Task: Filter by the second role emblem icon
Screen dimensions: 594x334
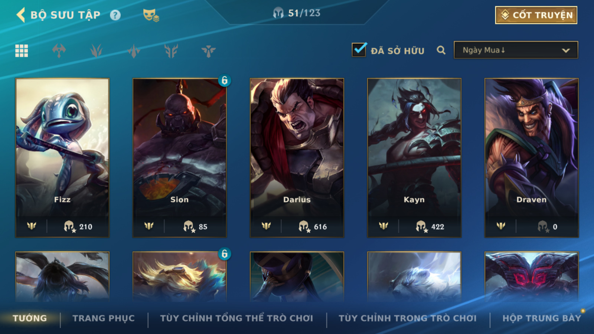Action: 97,51
